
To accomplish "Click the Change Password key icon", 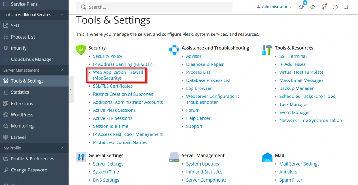I will [6, 170].
